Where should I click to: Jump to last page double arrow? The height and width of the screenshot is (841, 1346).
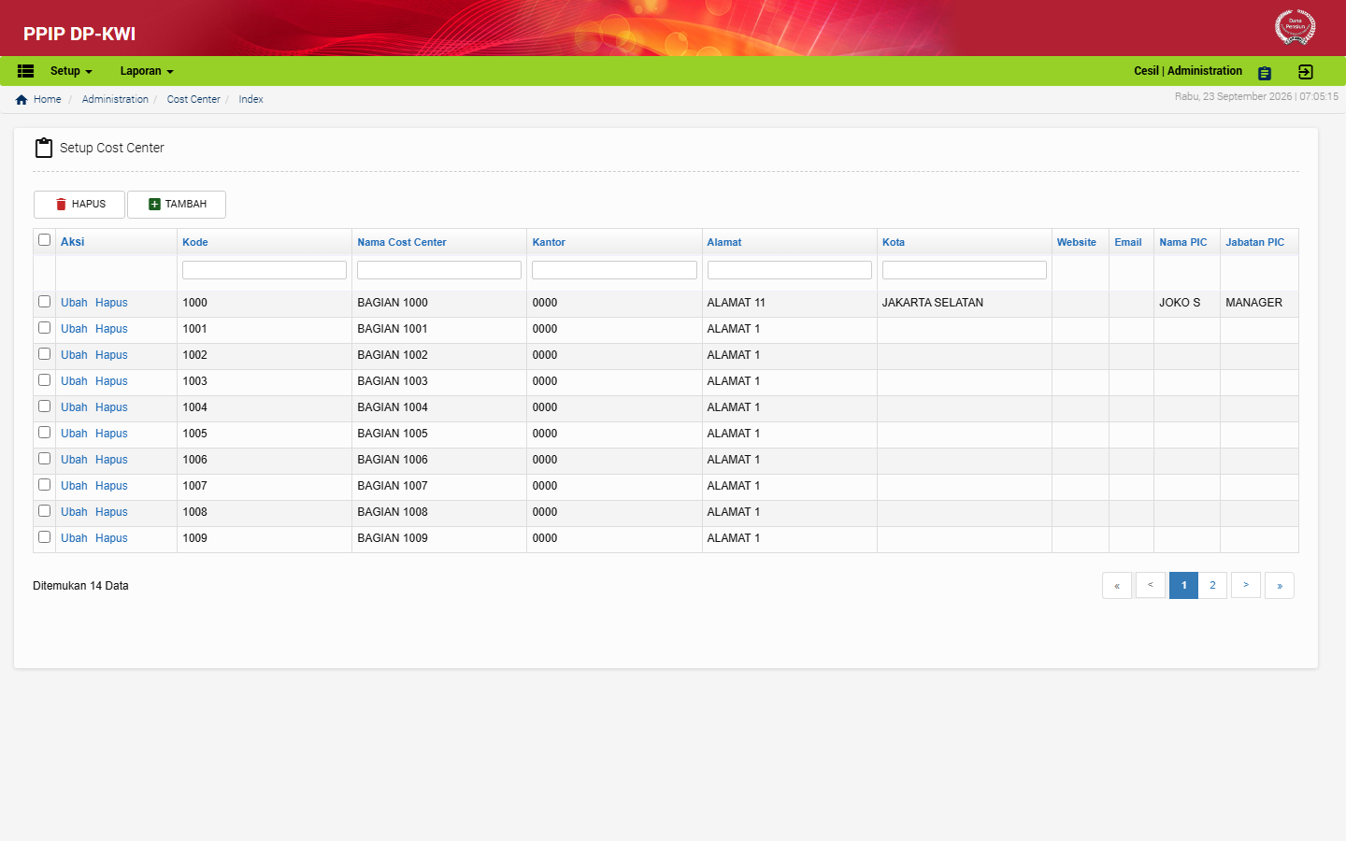point(1280,585)
